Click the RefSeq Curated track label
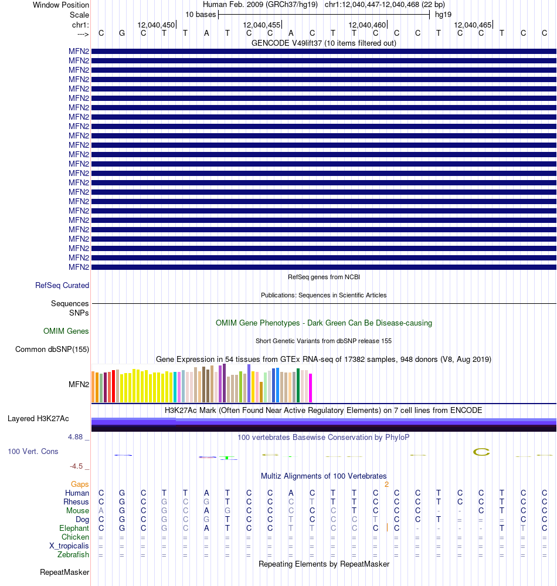Screen dimensions: 557x586 click(x=62, y=285)
